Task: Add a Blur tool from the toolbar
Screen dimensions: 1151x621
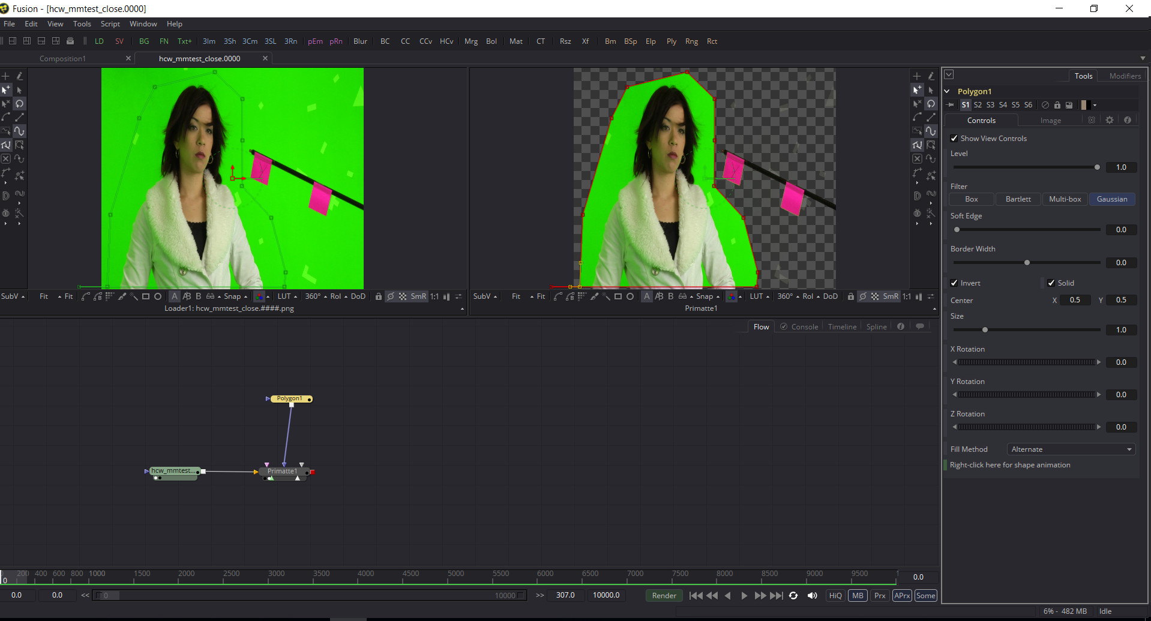Action: [x=360, y=41]
